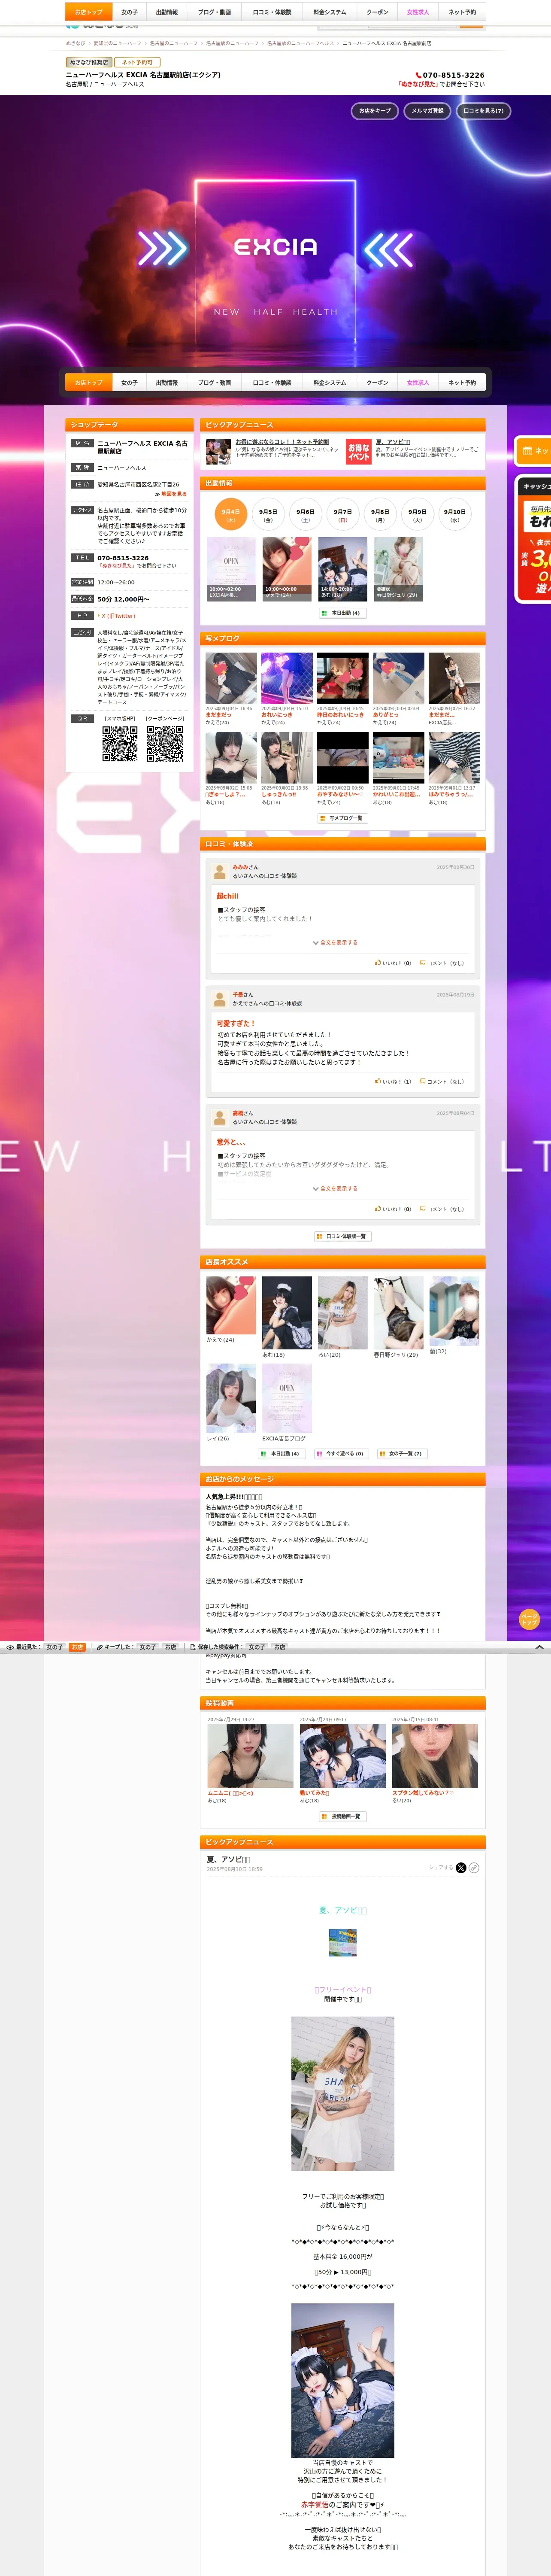
Task: Like the 高橋 review thumbs-up icon
Action: [x=378, y=1209]
